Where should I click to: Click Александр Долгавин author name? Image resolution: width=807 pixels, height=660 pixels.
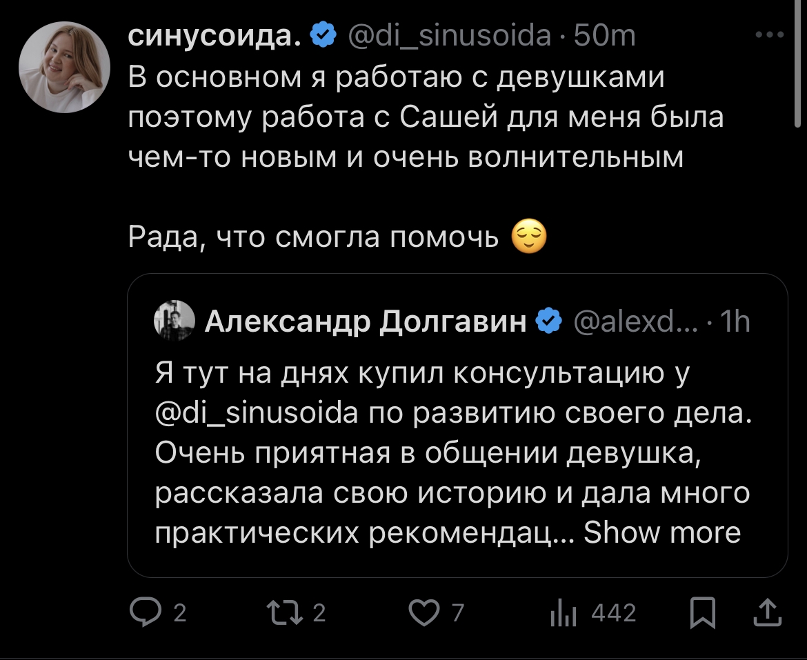[x=366, y=321]
